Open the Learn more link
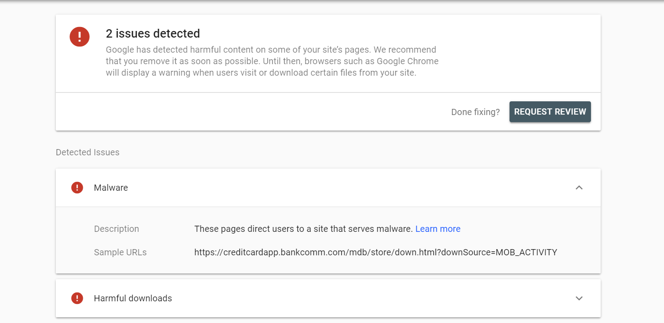664x323 pixels. click(438, 229)
